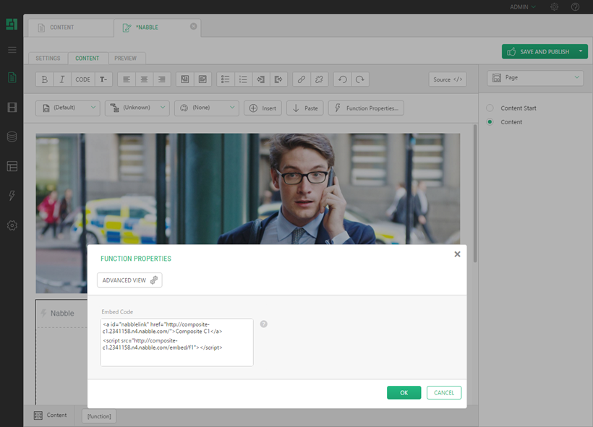Close the Function Properties dialog
The image size is (593, 427).
pyautogui.click(x=457, y=254)
